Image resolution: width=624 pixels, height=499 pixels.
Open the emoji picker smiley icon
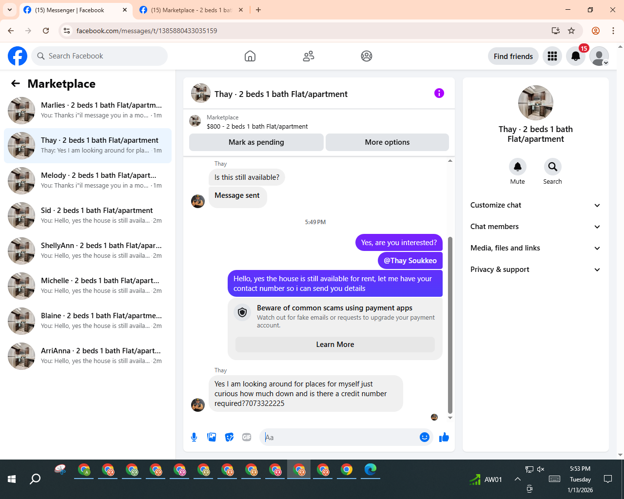pos(425,437)
